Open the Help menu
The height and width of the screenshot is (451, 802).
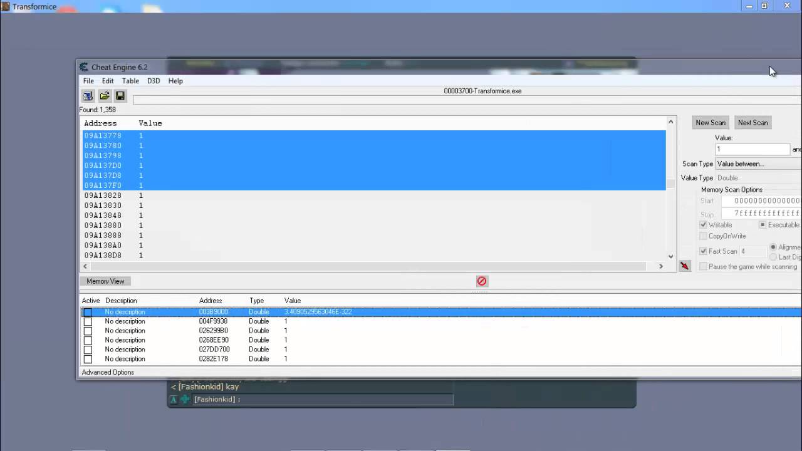175,81
